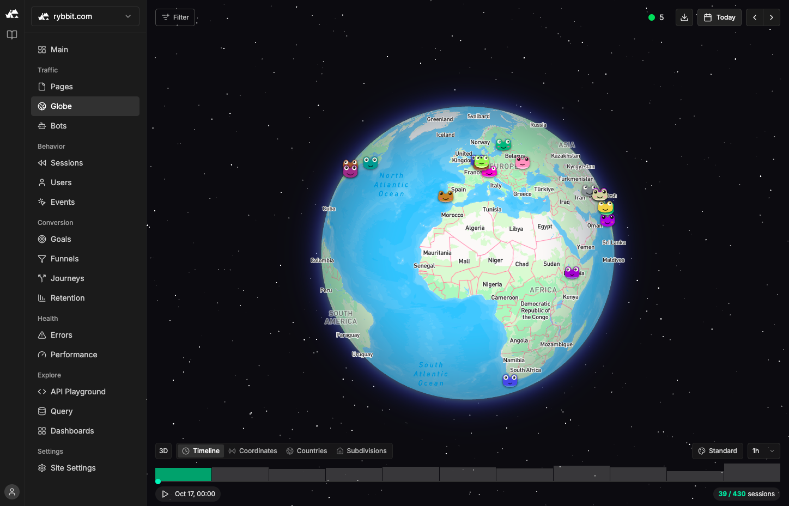Click the purple frog marker near Oman
789x506 pixels.
(x=608, y=220)
